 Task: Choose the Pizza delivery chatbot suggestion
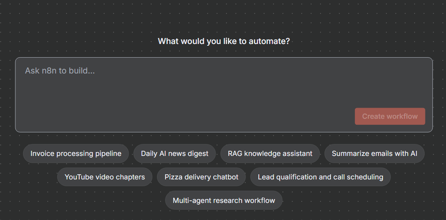[x=201, y=177]
